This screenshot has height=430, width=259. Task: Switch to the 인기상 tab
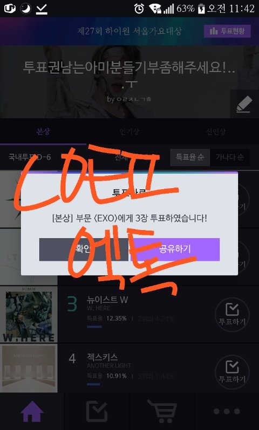129,132
